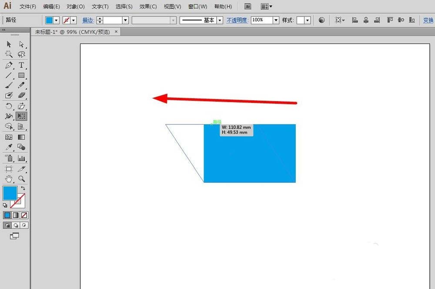Open the 基本 brush definition dropdown

coord(220,20)
